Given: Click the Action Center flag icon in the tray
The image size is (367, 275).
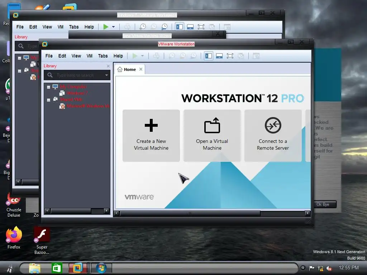Looking at the screenshot, I should click(311, 268).
